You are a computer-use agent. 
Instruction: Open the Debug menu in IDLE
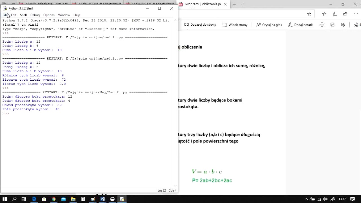click(35, 15)
